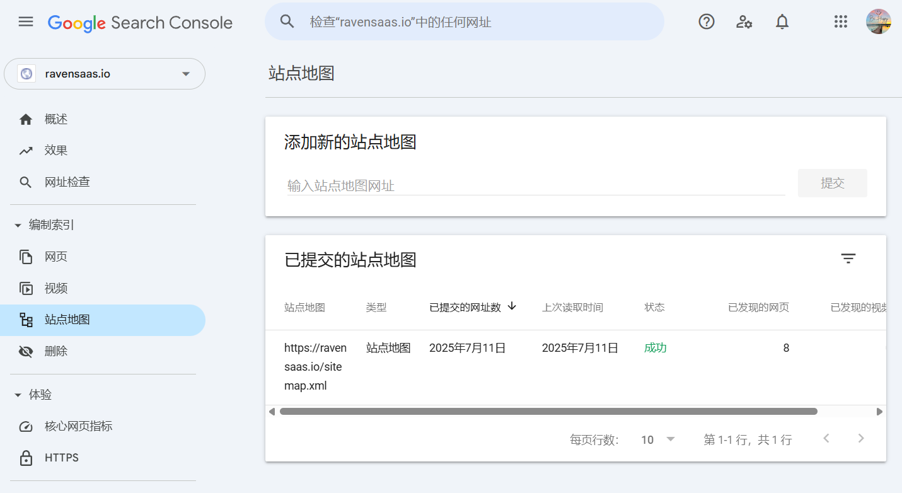Screen dimensions: 902x493
Task: Click the crossed-eye icon beside 删除
Action: pyautogui.click(x=26, y=351)
